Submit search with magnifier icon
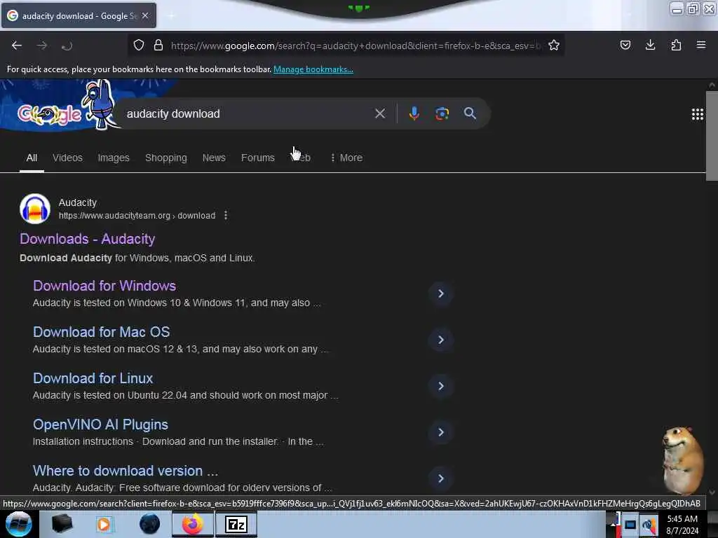 [x=470, y=113]
